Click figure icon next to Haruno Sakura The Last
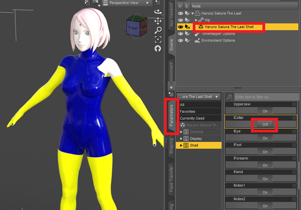Viewport: 301px width, 210px height. 198,13
